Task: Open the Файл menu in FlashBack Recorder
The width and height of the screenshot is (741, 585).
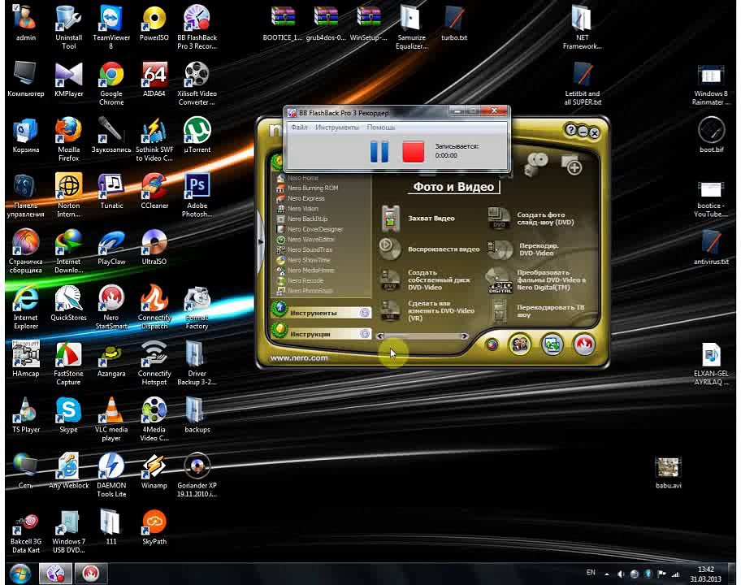Action: pyautogui.click(x=299, y=127)
